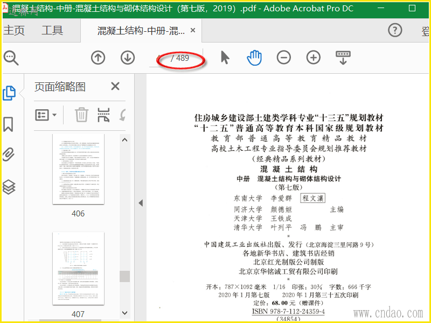The image size is (431, 323).
Task: Zoom out with the minus icon
Action: click(284, 58)
